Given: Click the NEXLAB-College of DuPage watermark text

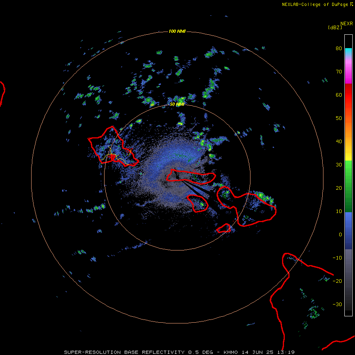Looking at the screenshot, I should click(317, 4).
